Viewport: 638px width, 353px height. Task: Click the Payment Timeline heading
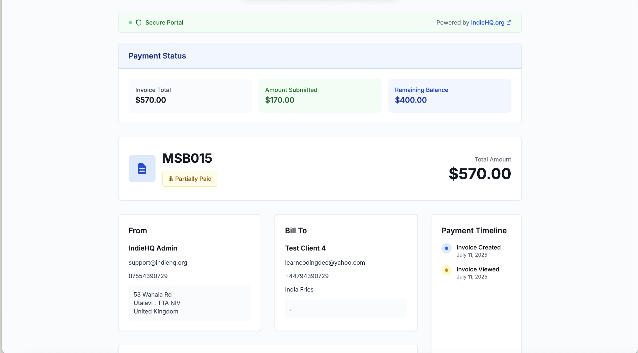click(x=474, y=231)
